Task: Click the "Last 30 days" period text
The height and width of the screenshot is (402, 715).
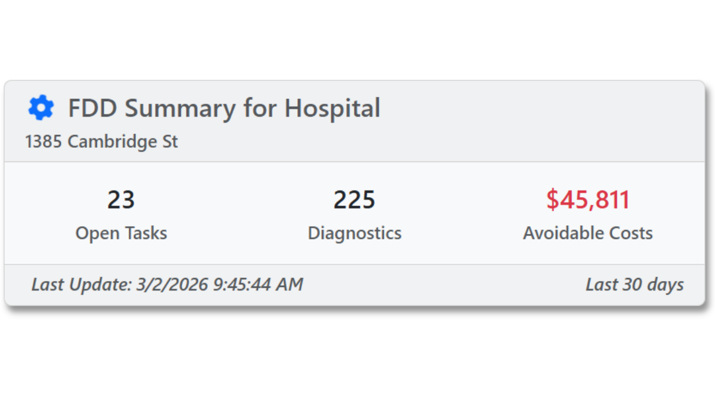Action: tap(634, 285)
